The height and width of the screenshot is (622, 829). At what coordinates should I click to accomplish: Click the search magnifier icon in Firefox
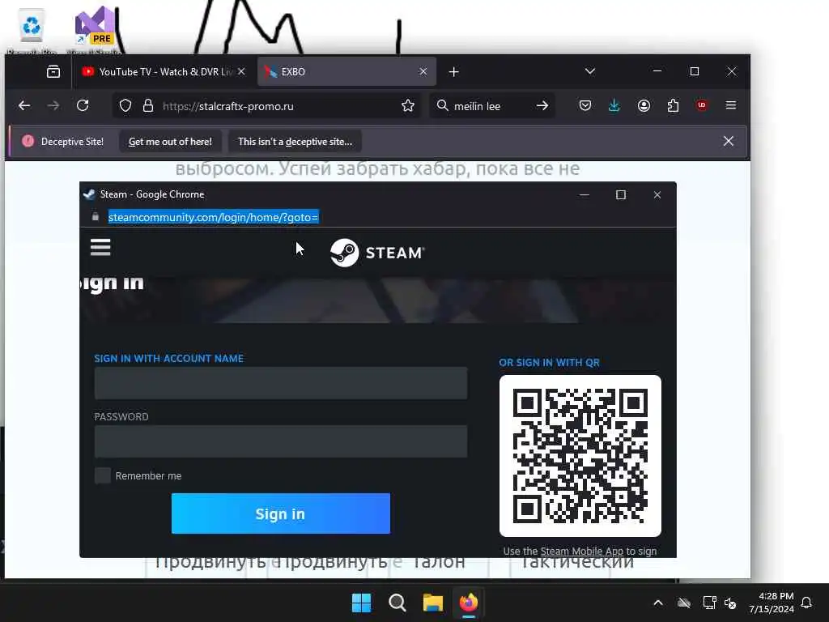(x=442, y=106)
